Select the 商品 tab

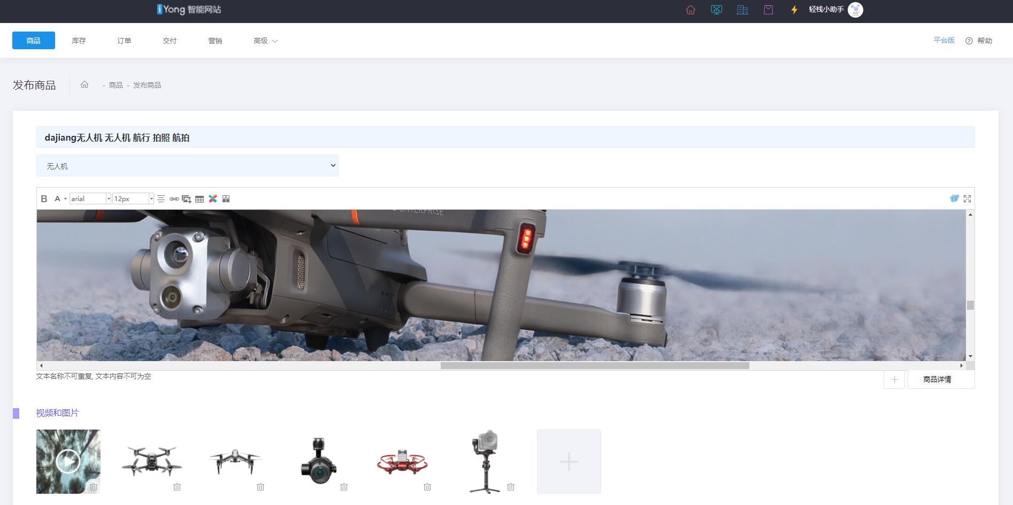(34, 41)
